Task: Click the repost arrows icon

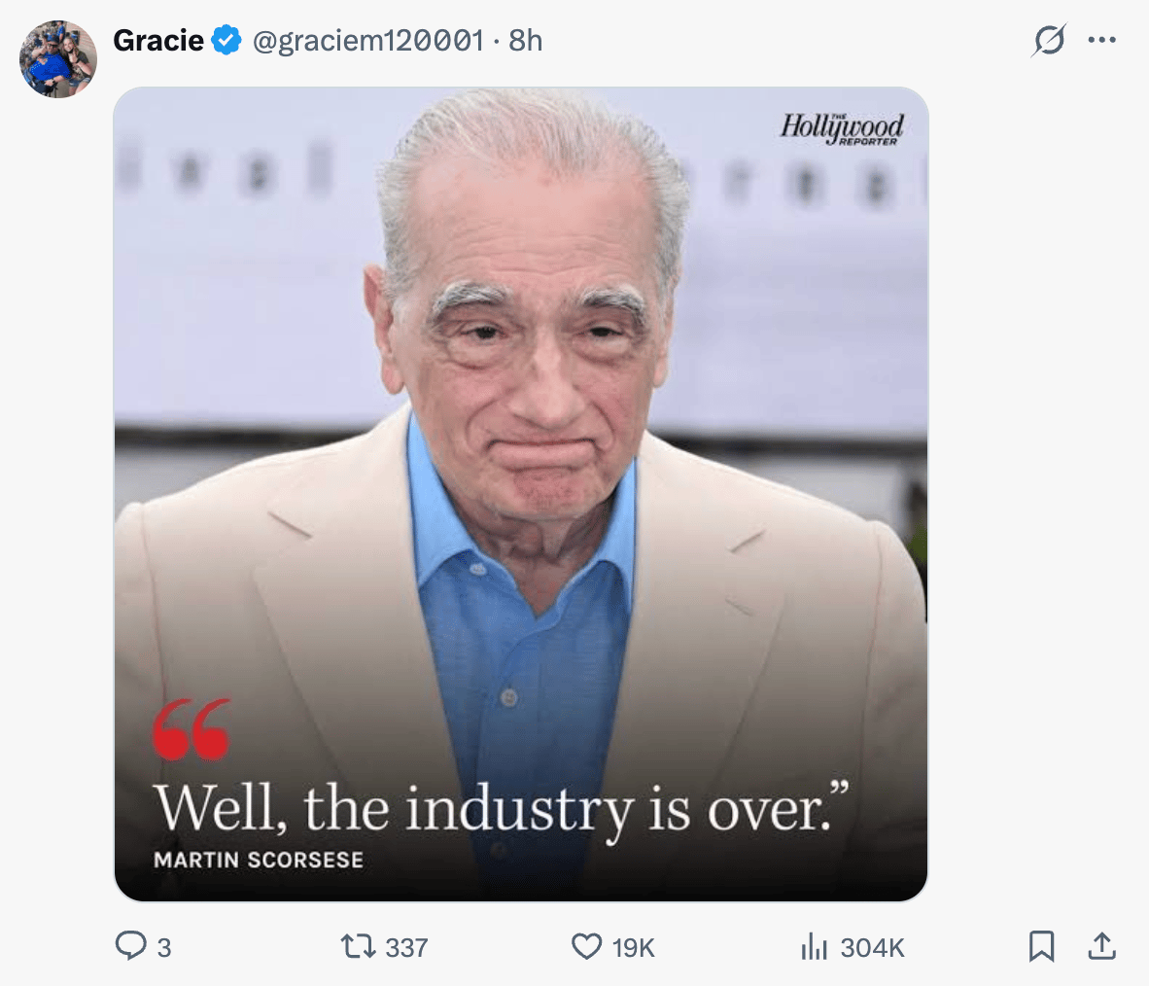Action: (359, 946)
